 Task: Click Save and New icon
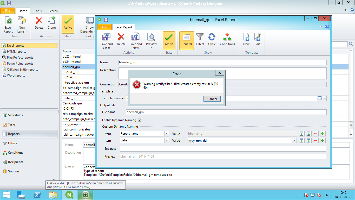[136, 41]
